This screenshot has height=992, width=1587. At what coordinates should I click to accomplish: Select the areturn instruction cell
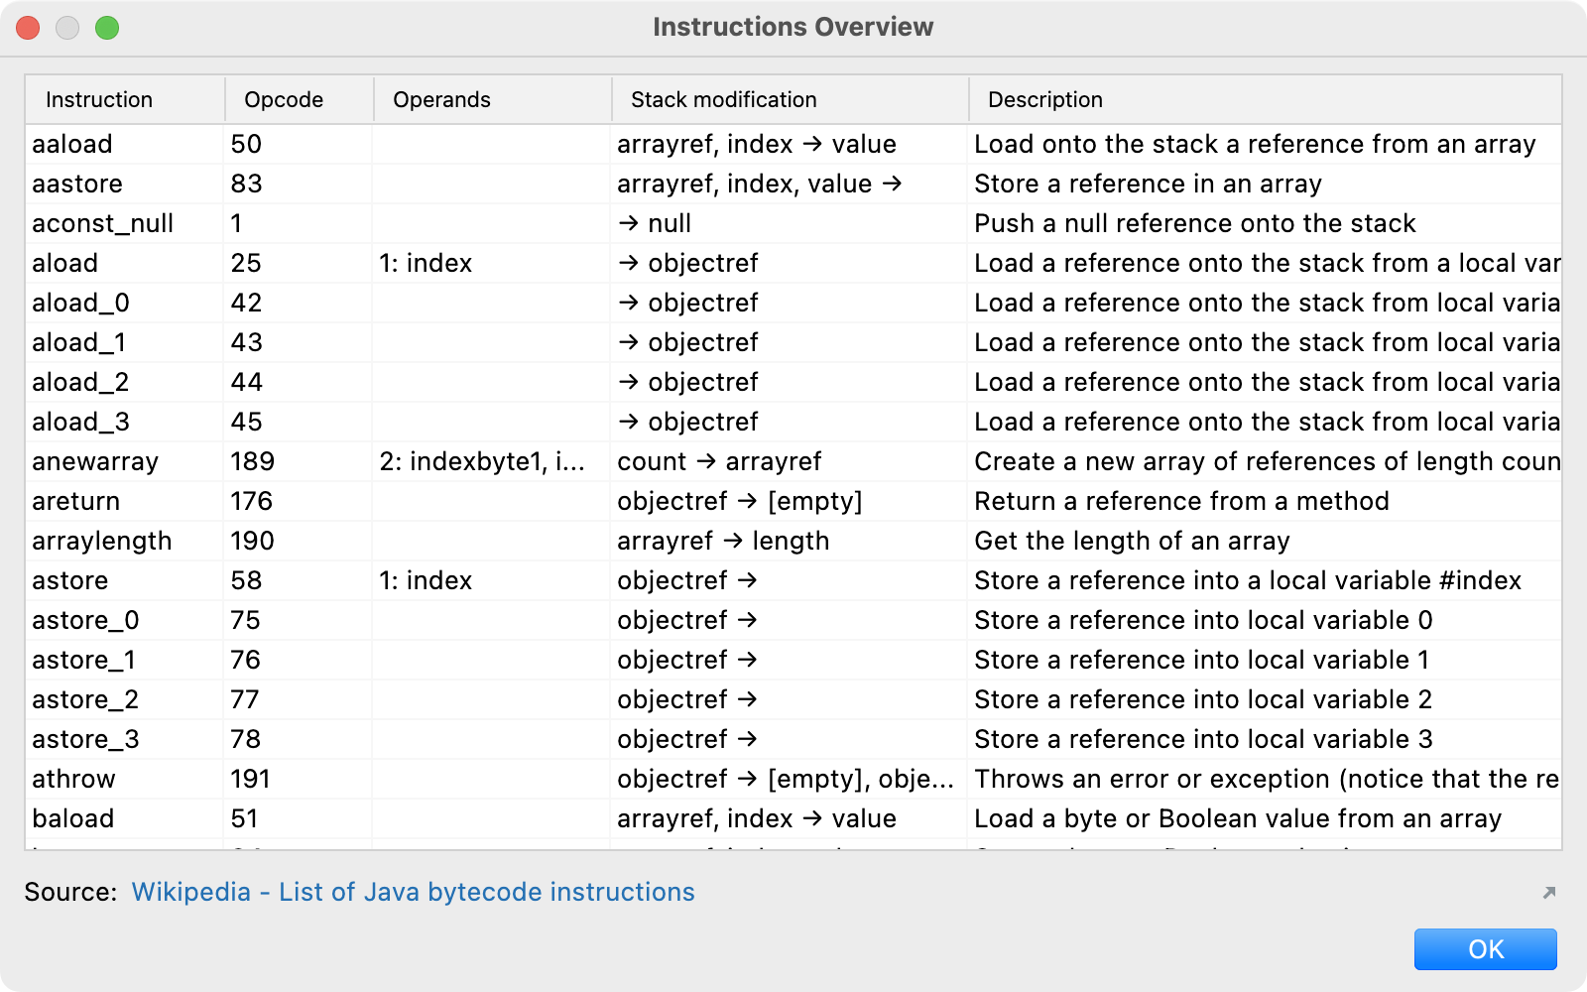coord(125,501)
